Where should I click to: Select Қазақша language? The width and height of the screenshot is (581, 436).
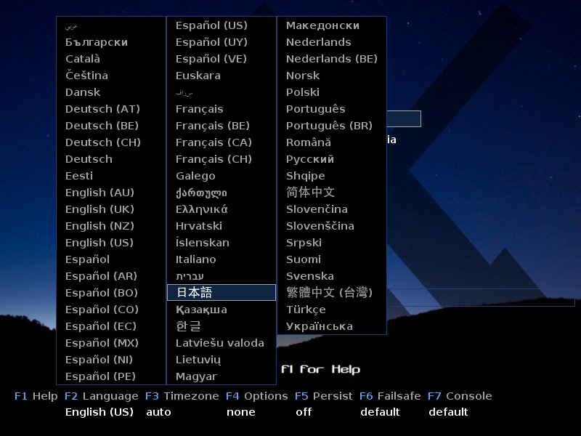(201, 310)
